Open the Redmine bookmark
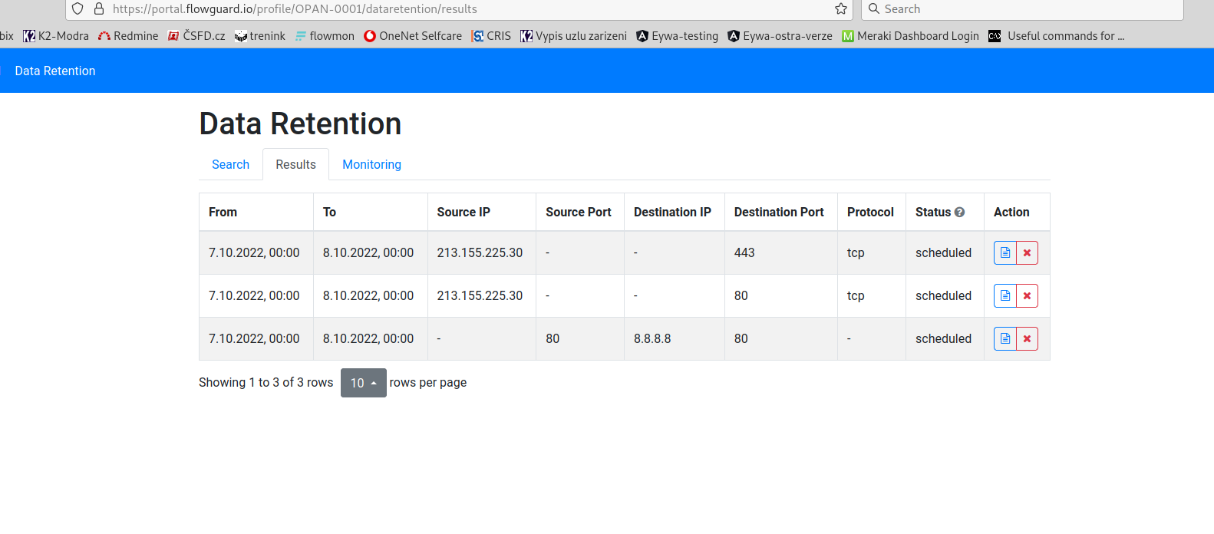The image size is (1214, 534). [x=128, y=36]
